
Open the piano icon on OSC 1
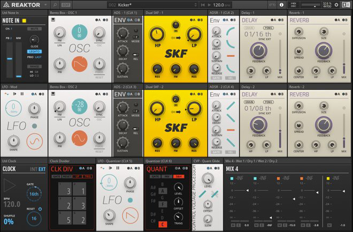(53, 20)
